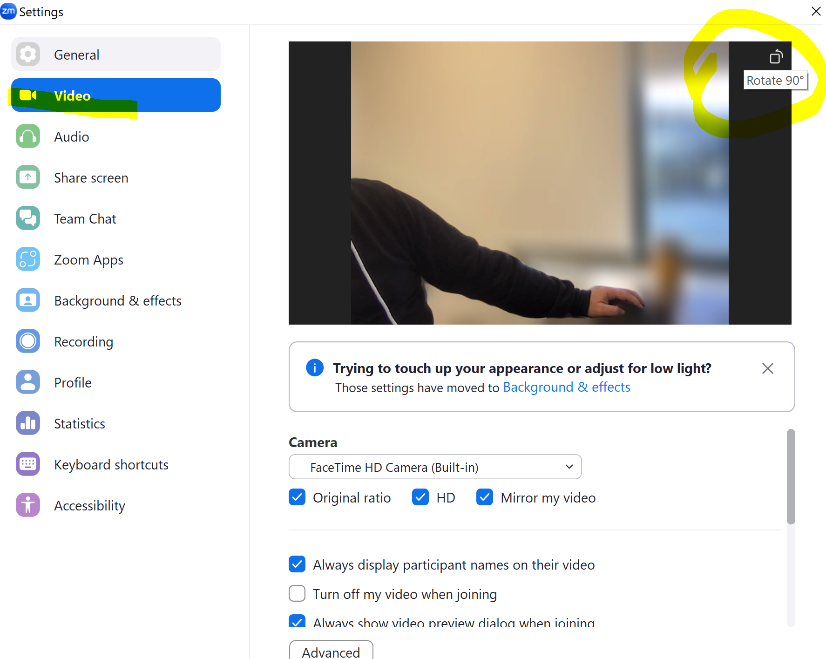Image resolution: width=826 pixels, height=659 pixels.
Task: Click the Background & effects portrait icon
Action: [28, 300]
